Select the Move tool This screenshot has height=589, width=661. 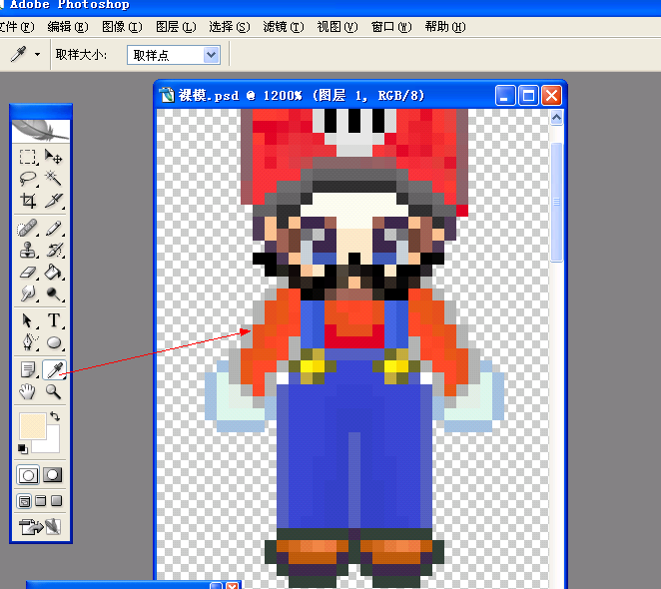pyautogui.click(x=54, y=157)
